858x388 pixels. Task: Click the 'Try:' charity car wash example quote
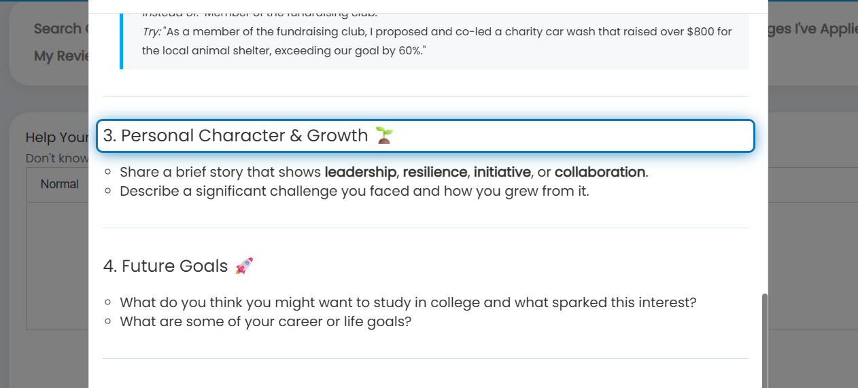coord(436,41)
